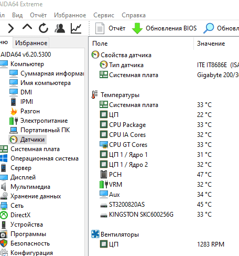
Task: Open the Вид menu
Action: [x=17, y=15]
